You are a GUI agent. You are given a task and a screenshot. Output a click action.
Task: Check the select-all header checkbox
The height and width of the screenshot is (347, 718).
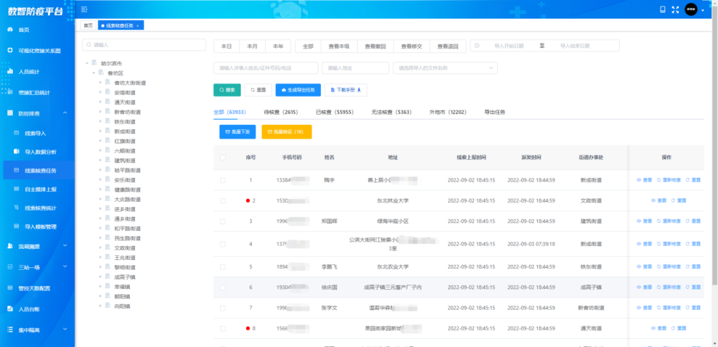click(223, 157)
